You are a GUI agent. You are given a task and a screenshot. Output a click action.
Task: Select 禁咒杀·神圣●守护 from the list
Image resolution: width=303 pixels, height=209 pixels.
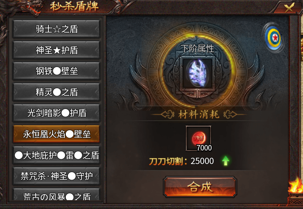pyautogui.click(x=56, y=176)
